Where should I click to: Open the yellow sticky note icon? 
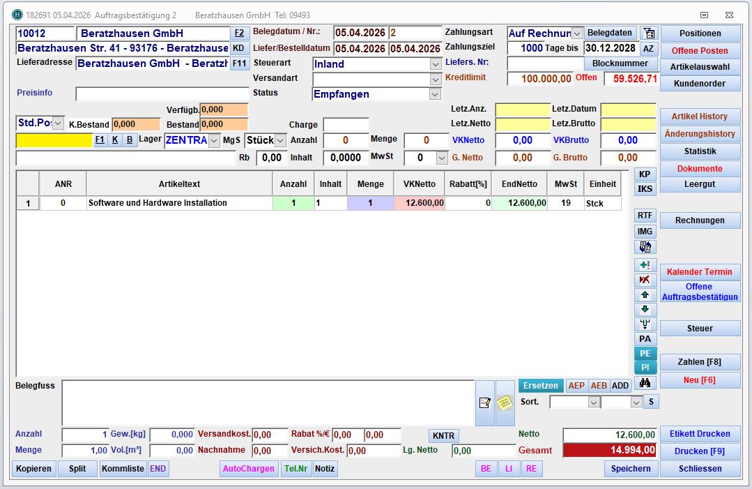pos(504,403)
